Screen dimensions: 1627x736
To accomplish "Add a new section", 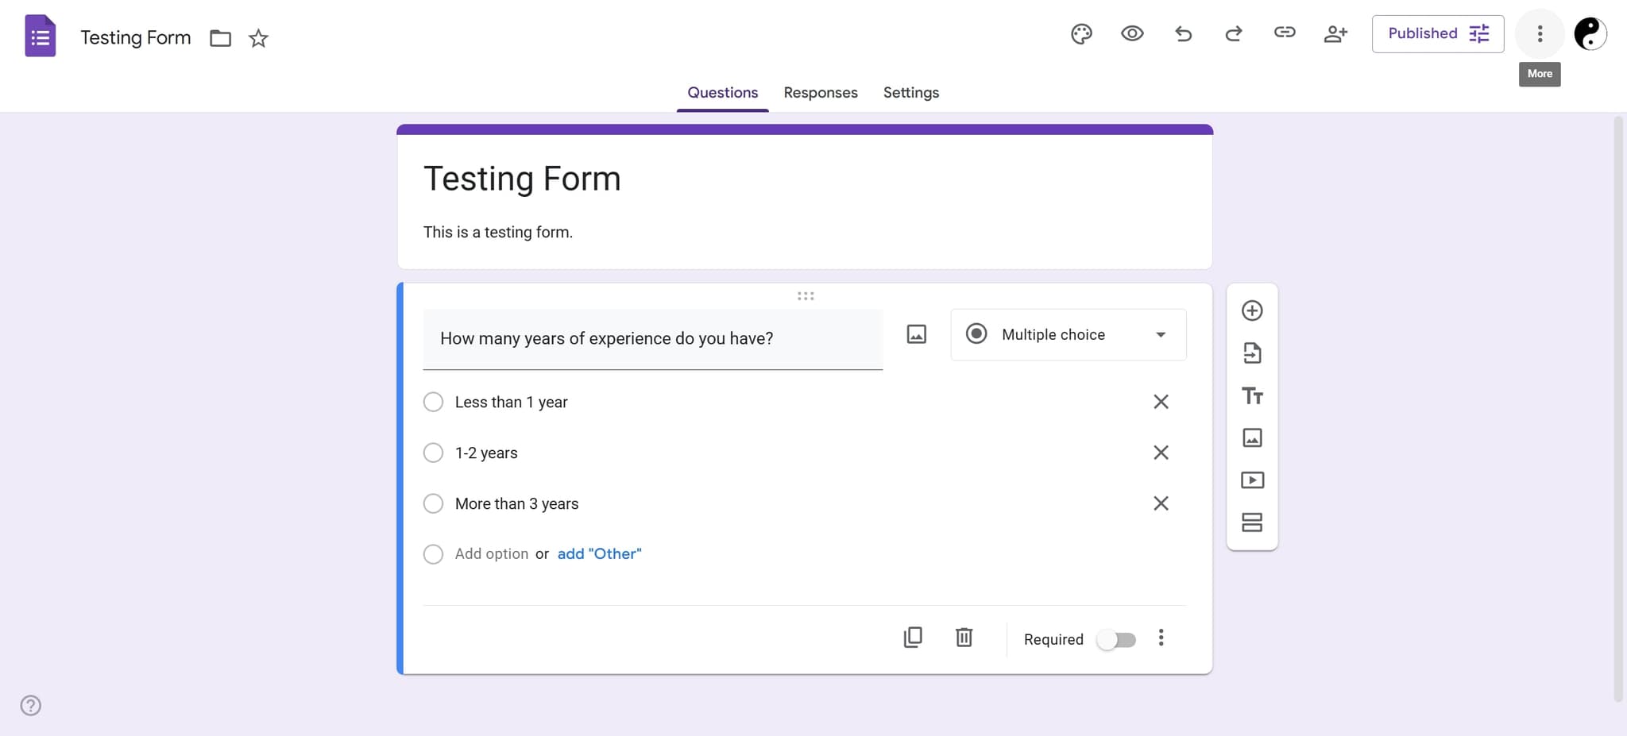I will tap(1252, 522).
